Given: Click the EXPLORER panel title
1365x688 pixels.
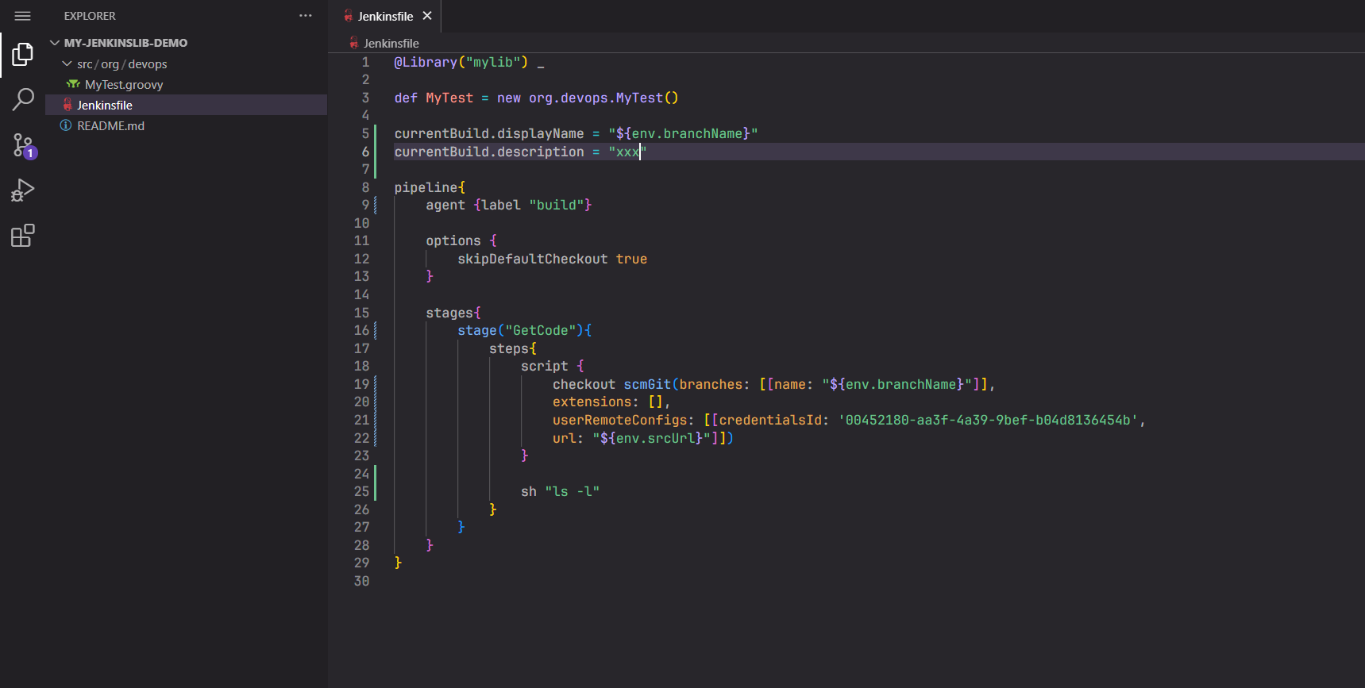Looking at the screenshot, I should point(90,16).
